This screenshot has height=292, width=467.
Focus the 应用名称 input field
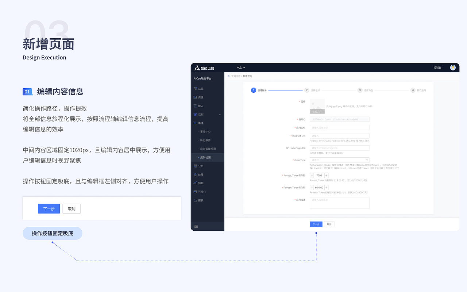[x=340, y=128]
